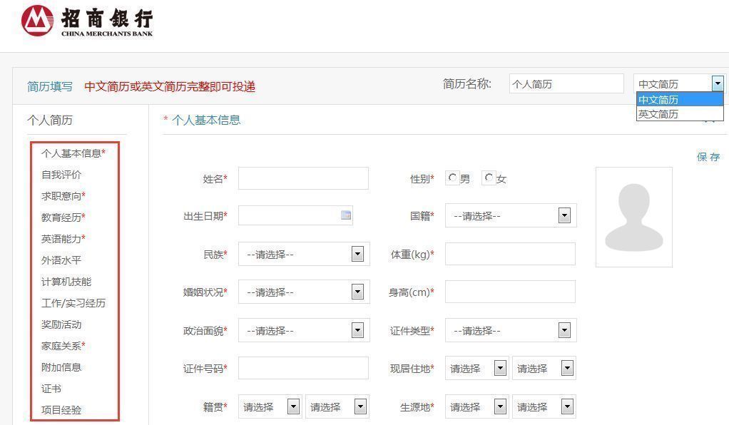This screenshot has height=425, width=729.
Task: Select 英文简历 from the open dropdown list
Action: 661,113
